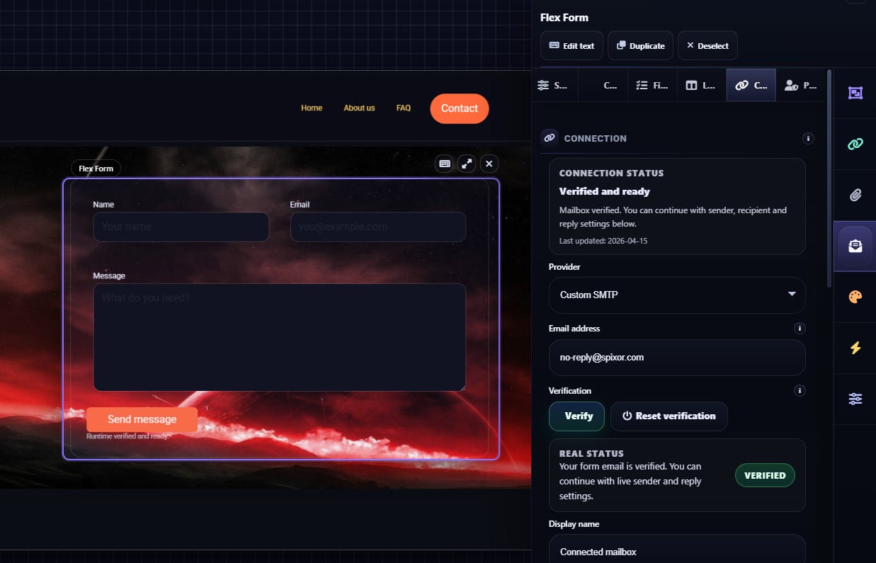The width and height of the screenshot is (876, 563).
Task: Click the expand arrows icon above form
Action: coord(467,164)
